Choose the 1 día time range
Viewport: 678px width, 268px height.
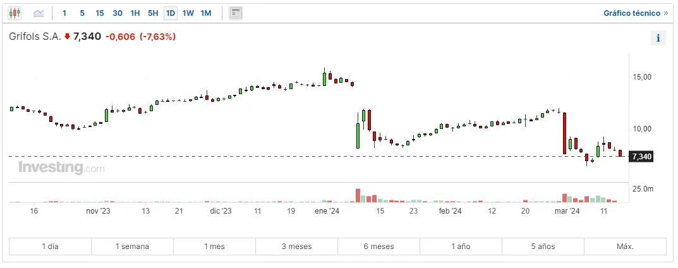(50, 247)
